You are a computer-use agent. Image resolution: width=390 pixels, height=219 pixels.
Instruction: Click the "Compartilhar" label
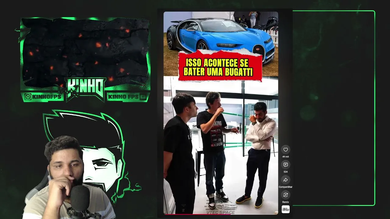pos(285,187)
